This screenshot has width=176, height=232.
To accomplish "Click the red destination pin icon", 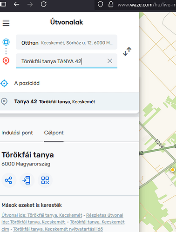I will [6, 61].
